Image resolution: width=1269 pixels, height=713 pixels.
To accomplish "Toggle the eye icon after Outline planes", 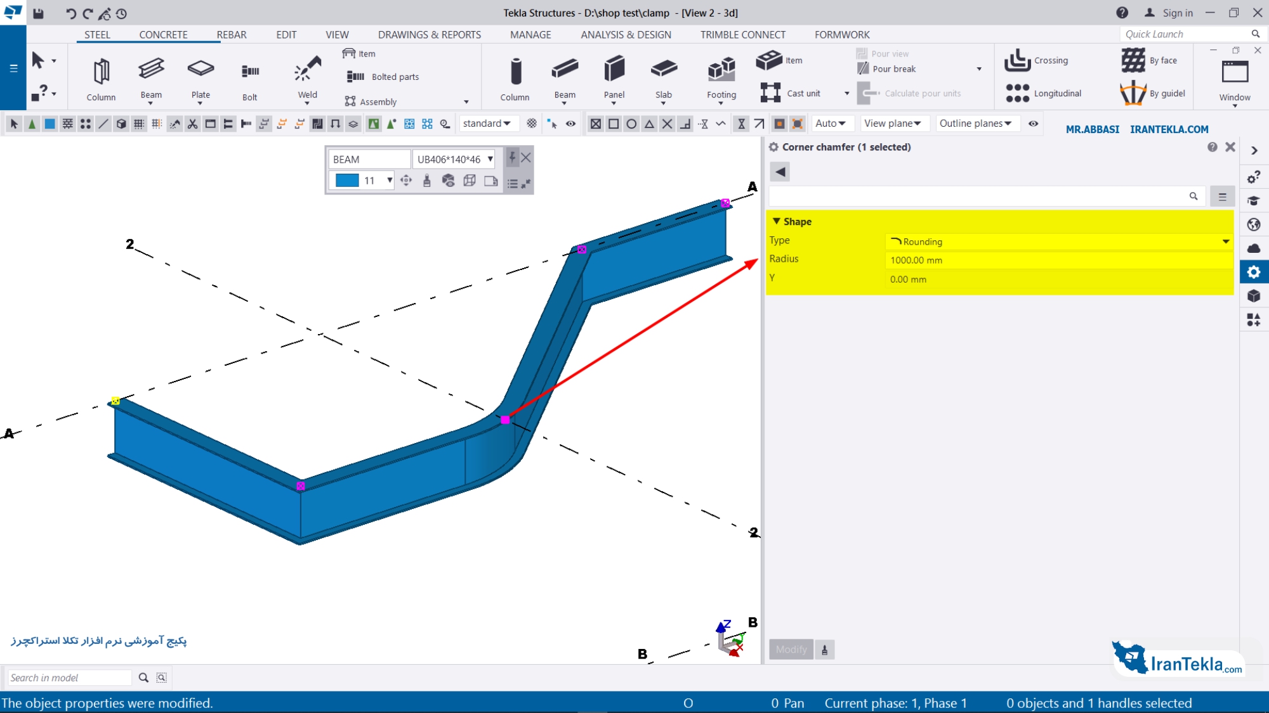I will pos(1033,124).
